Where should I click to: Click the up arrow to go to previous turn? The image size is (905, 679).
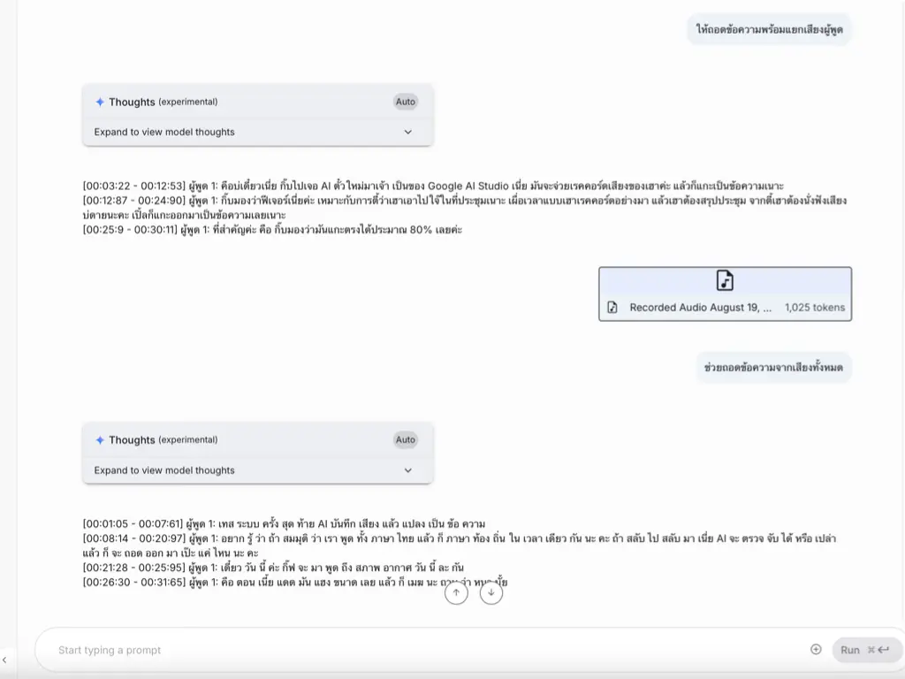click(x=456, y=593)
